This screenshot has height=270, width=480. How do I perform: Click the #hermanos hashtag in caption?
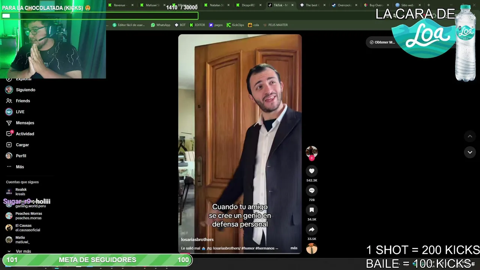[265, 248]
